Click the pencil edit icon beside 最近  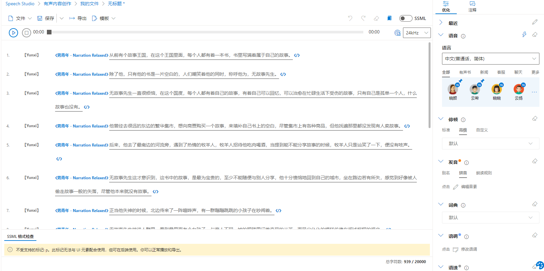pyautogui.click(x=535, y=22)
